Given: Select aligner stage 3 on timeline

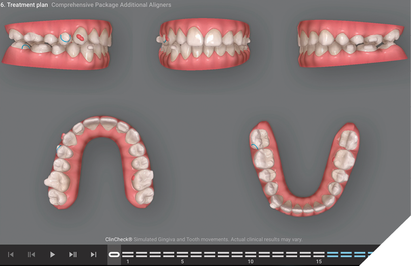Looking at the screenshot, I should pos(155,254).
